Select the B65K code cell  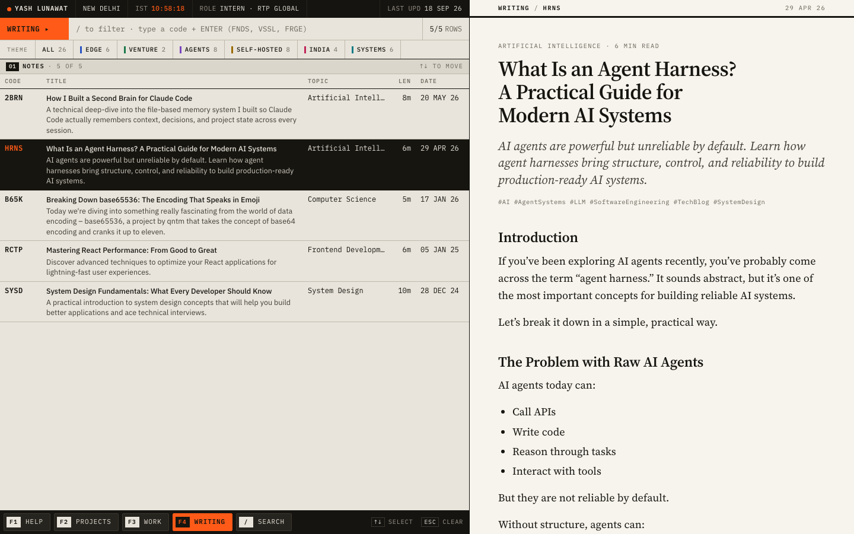[14, 199]
